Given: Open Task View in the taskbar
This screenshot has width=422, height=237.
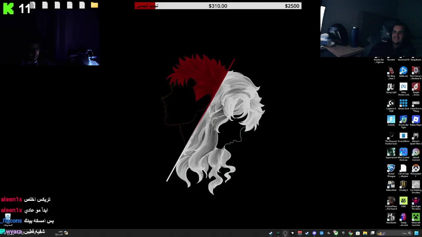Looking at the screenshot, I should pyautogui.click(x=373, y=233).
